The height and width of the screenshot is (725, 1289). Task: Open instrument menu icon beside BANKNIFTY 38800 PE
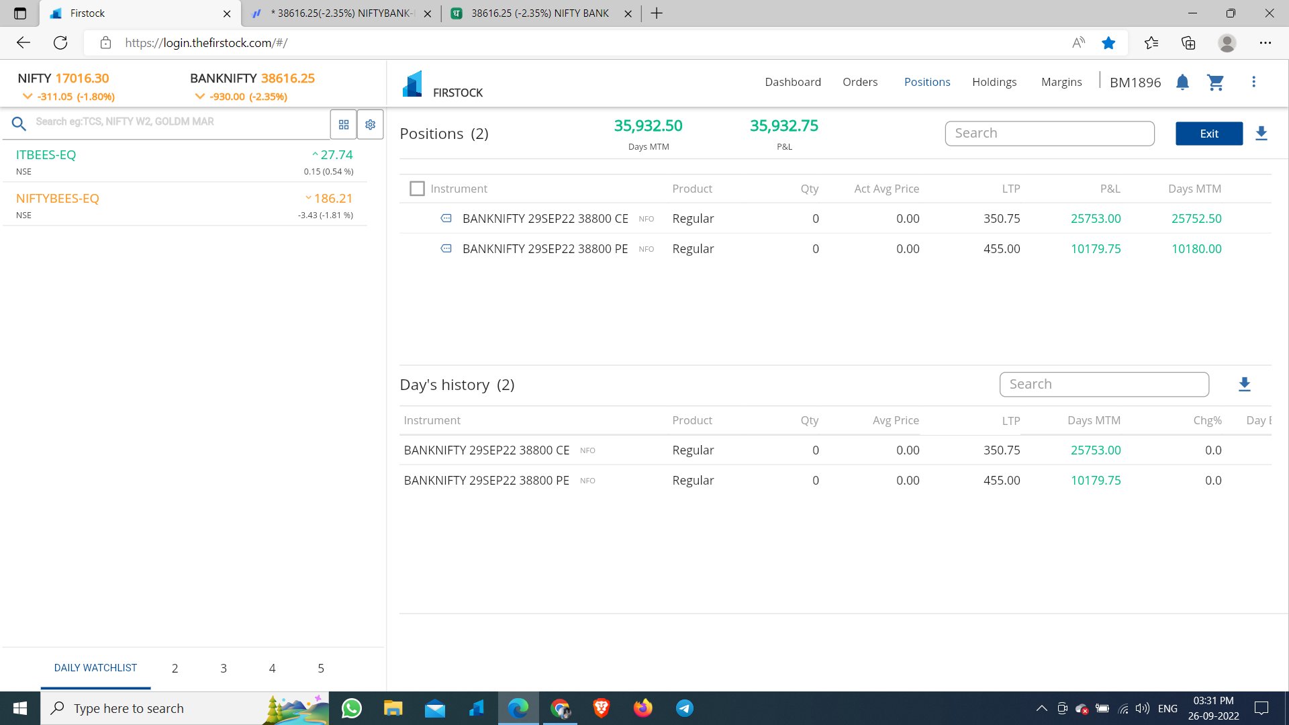pos(446,248)
